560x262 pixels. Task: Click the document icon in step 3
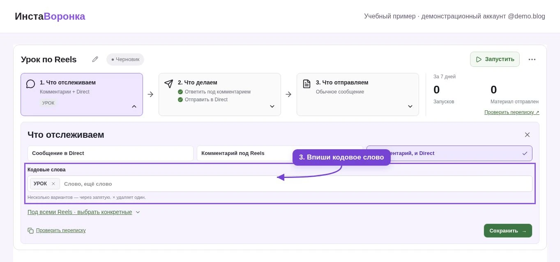[307, 84]
